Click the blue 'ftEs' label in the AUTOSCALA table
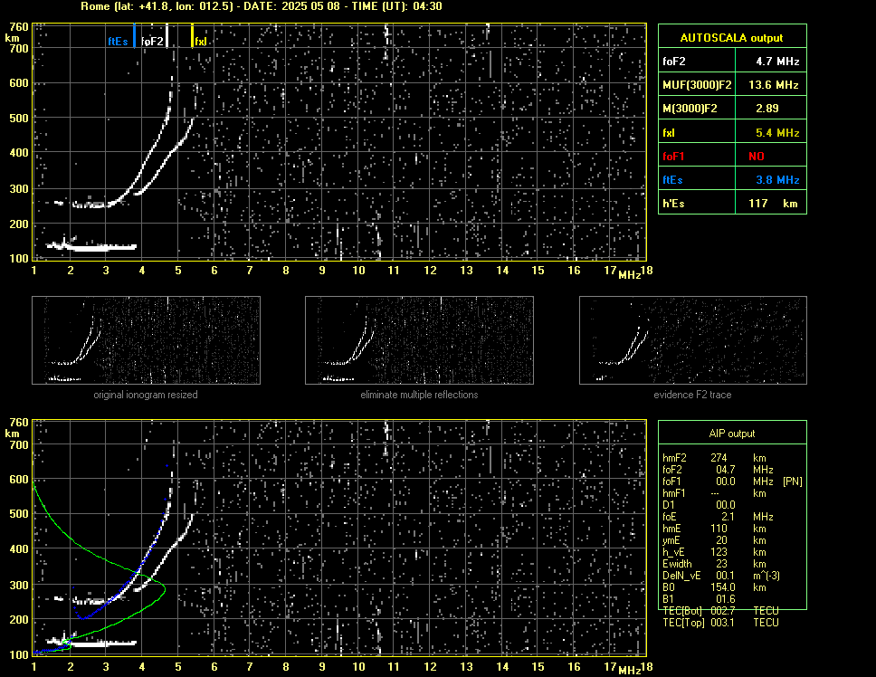876x677 pixels. pos(672,180)
